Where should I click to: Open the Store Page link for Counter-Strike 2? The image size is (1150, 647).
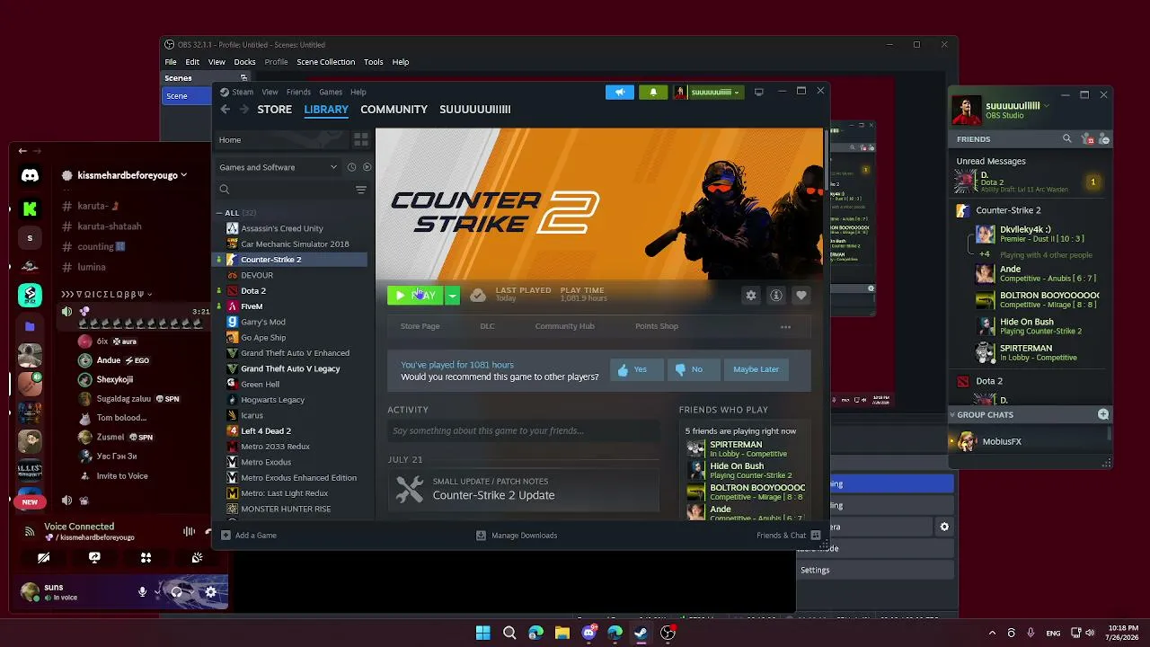420,326
